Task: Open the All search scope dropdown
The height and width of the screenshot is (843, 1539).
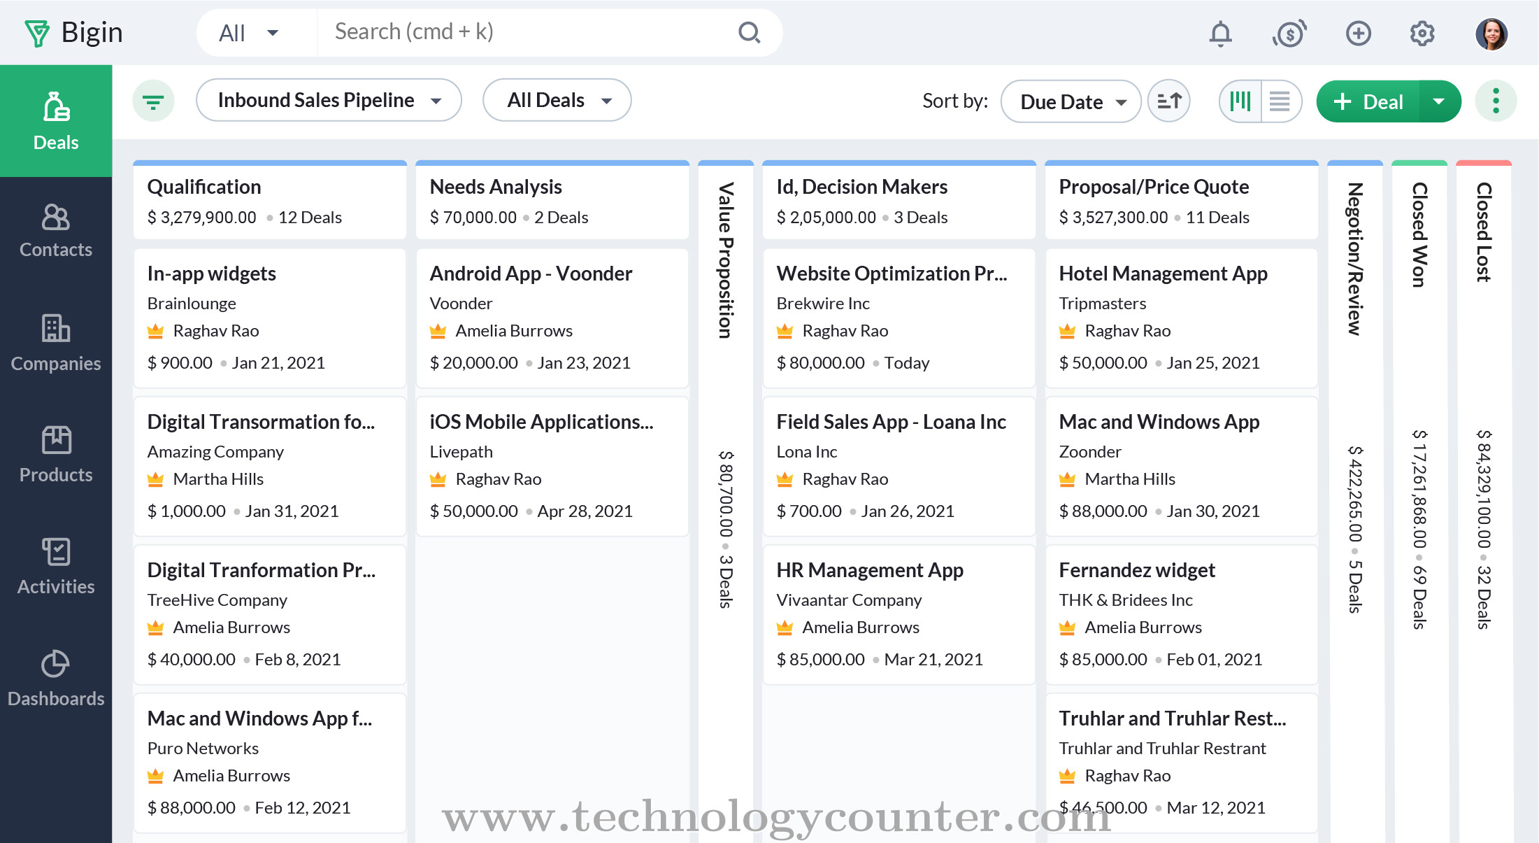Action: tap(249, 33)
